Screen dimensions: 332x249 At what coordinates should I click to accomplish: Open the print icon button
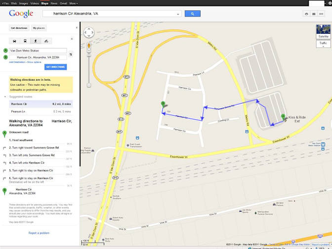click(306, 14)
